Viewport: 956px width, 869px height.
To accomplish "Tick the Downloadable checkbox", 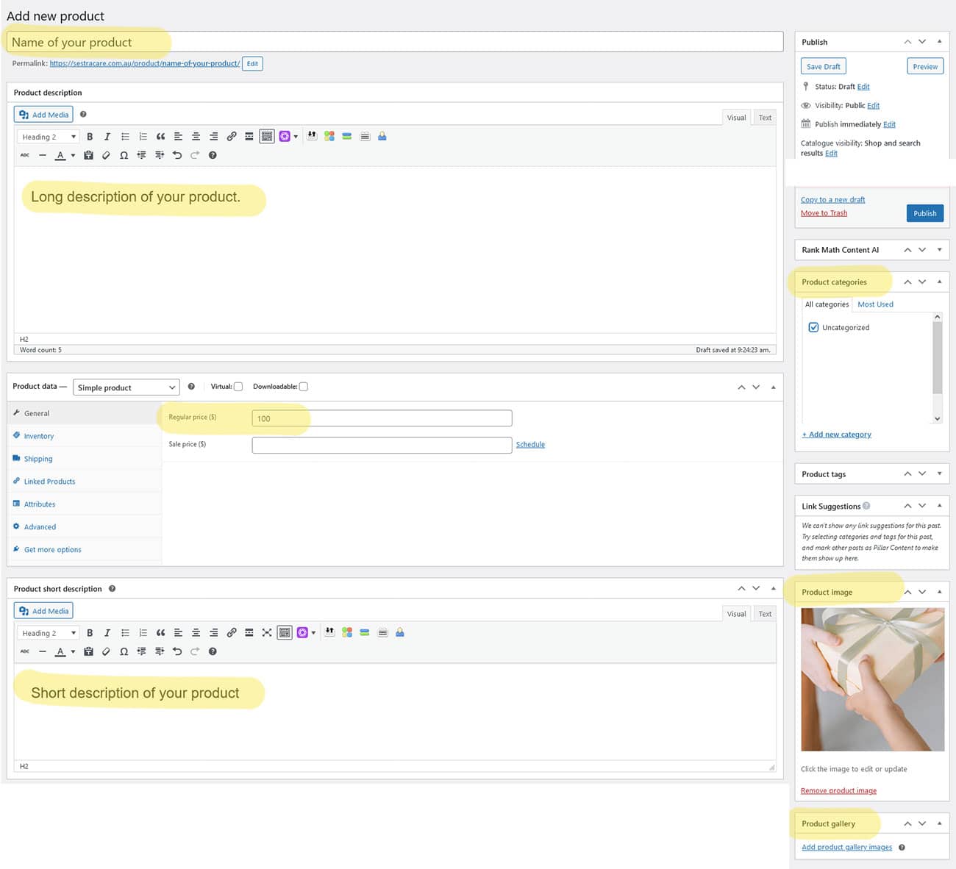I will (x=303, y=387).
